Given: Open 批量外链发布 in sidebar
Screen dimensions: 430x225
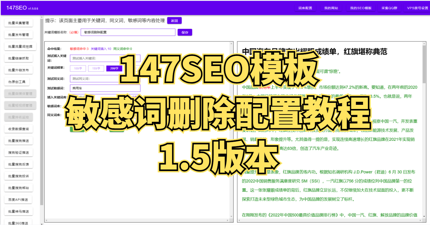Looking at the screenshot, I should point(18,70).
